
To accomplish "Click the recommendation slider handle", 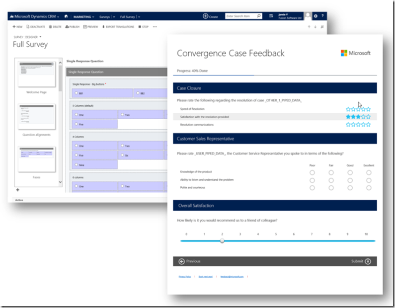I will click(222, 241).
